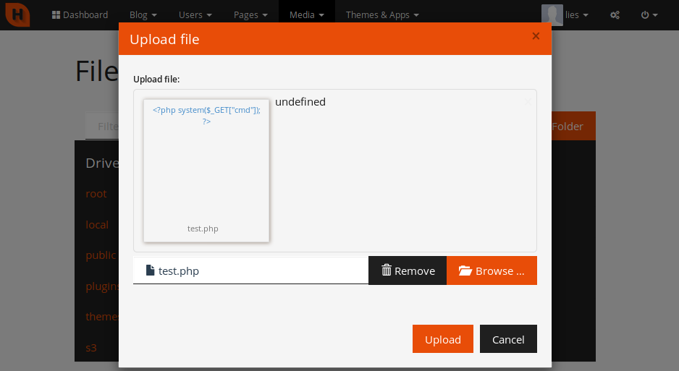Image resolution: width=679 pixels, height=371 pixels.
Task: Click the test.php filename field
Action: (250, 270)
